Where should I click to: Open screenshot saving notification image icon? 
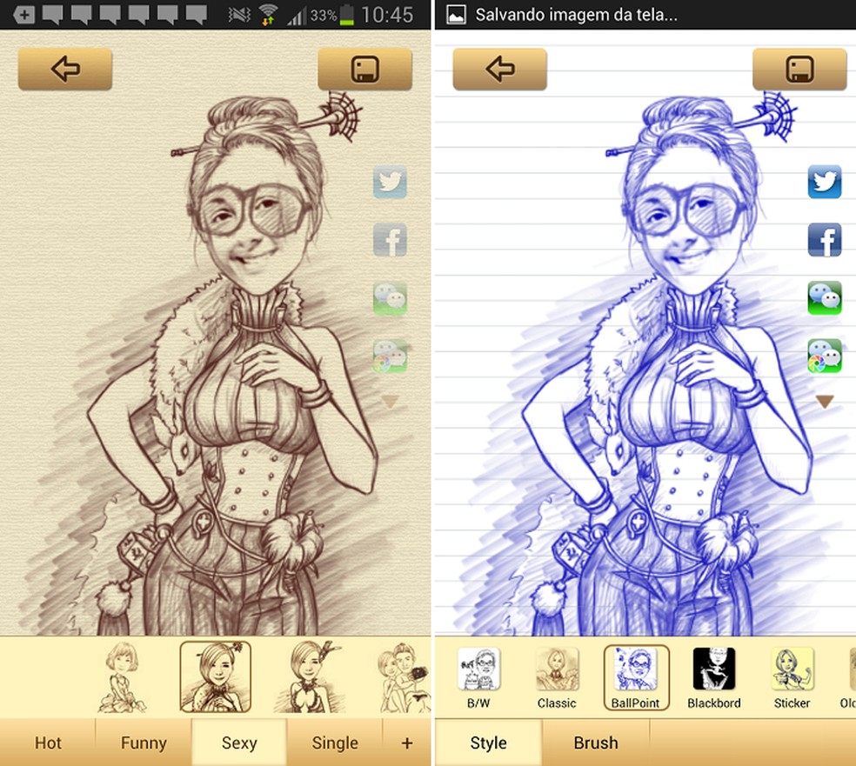456,15
